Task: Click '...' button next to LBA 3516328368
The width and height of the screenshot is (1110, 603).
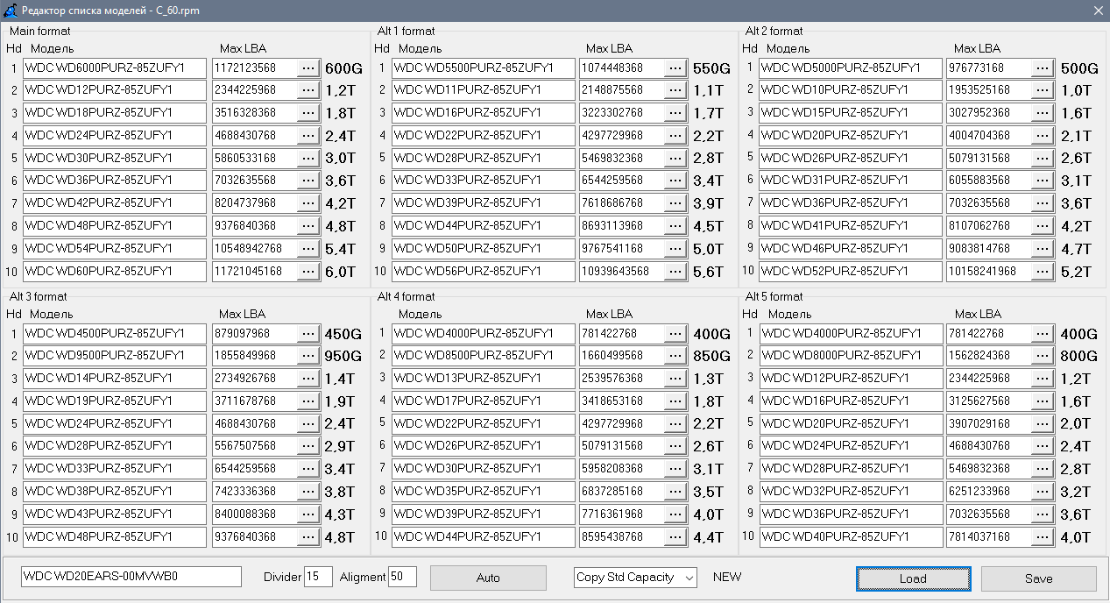Action: click(x=308, y=113)
